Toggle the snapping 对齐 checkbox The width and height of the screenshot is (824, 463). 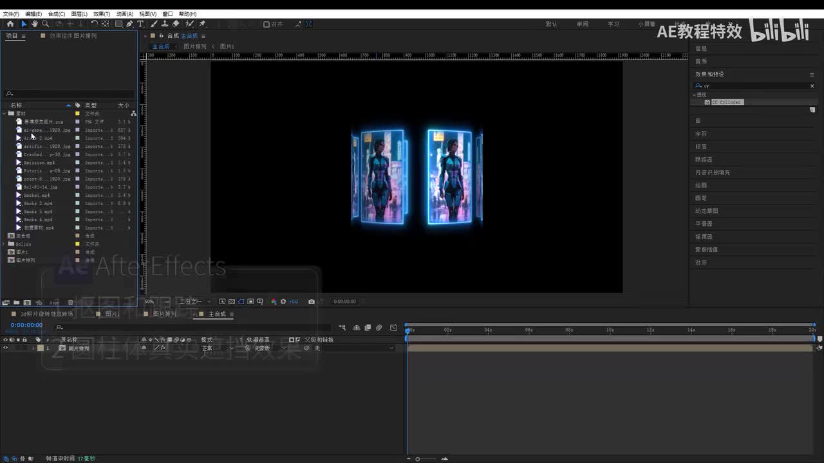(267, 24)
